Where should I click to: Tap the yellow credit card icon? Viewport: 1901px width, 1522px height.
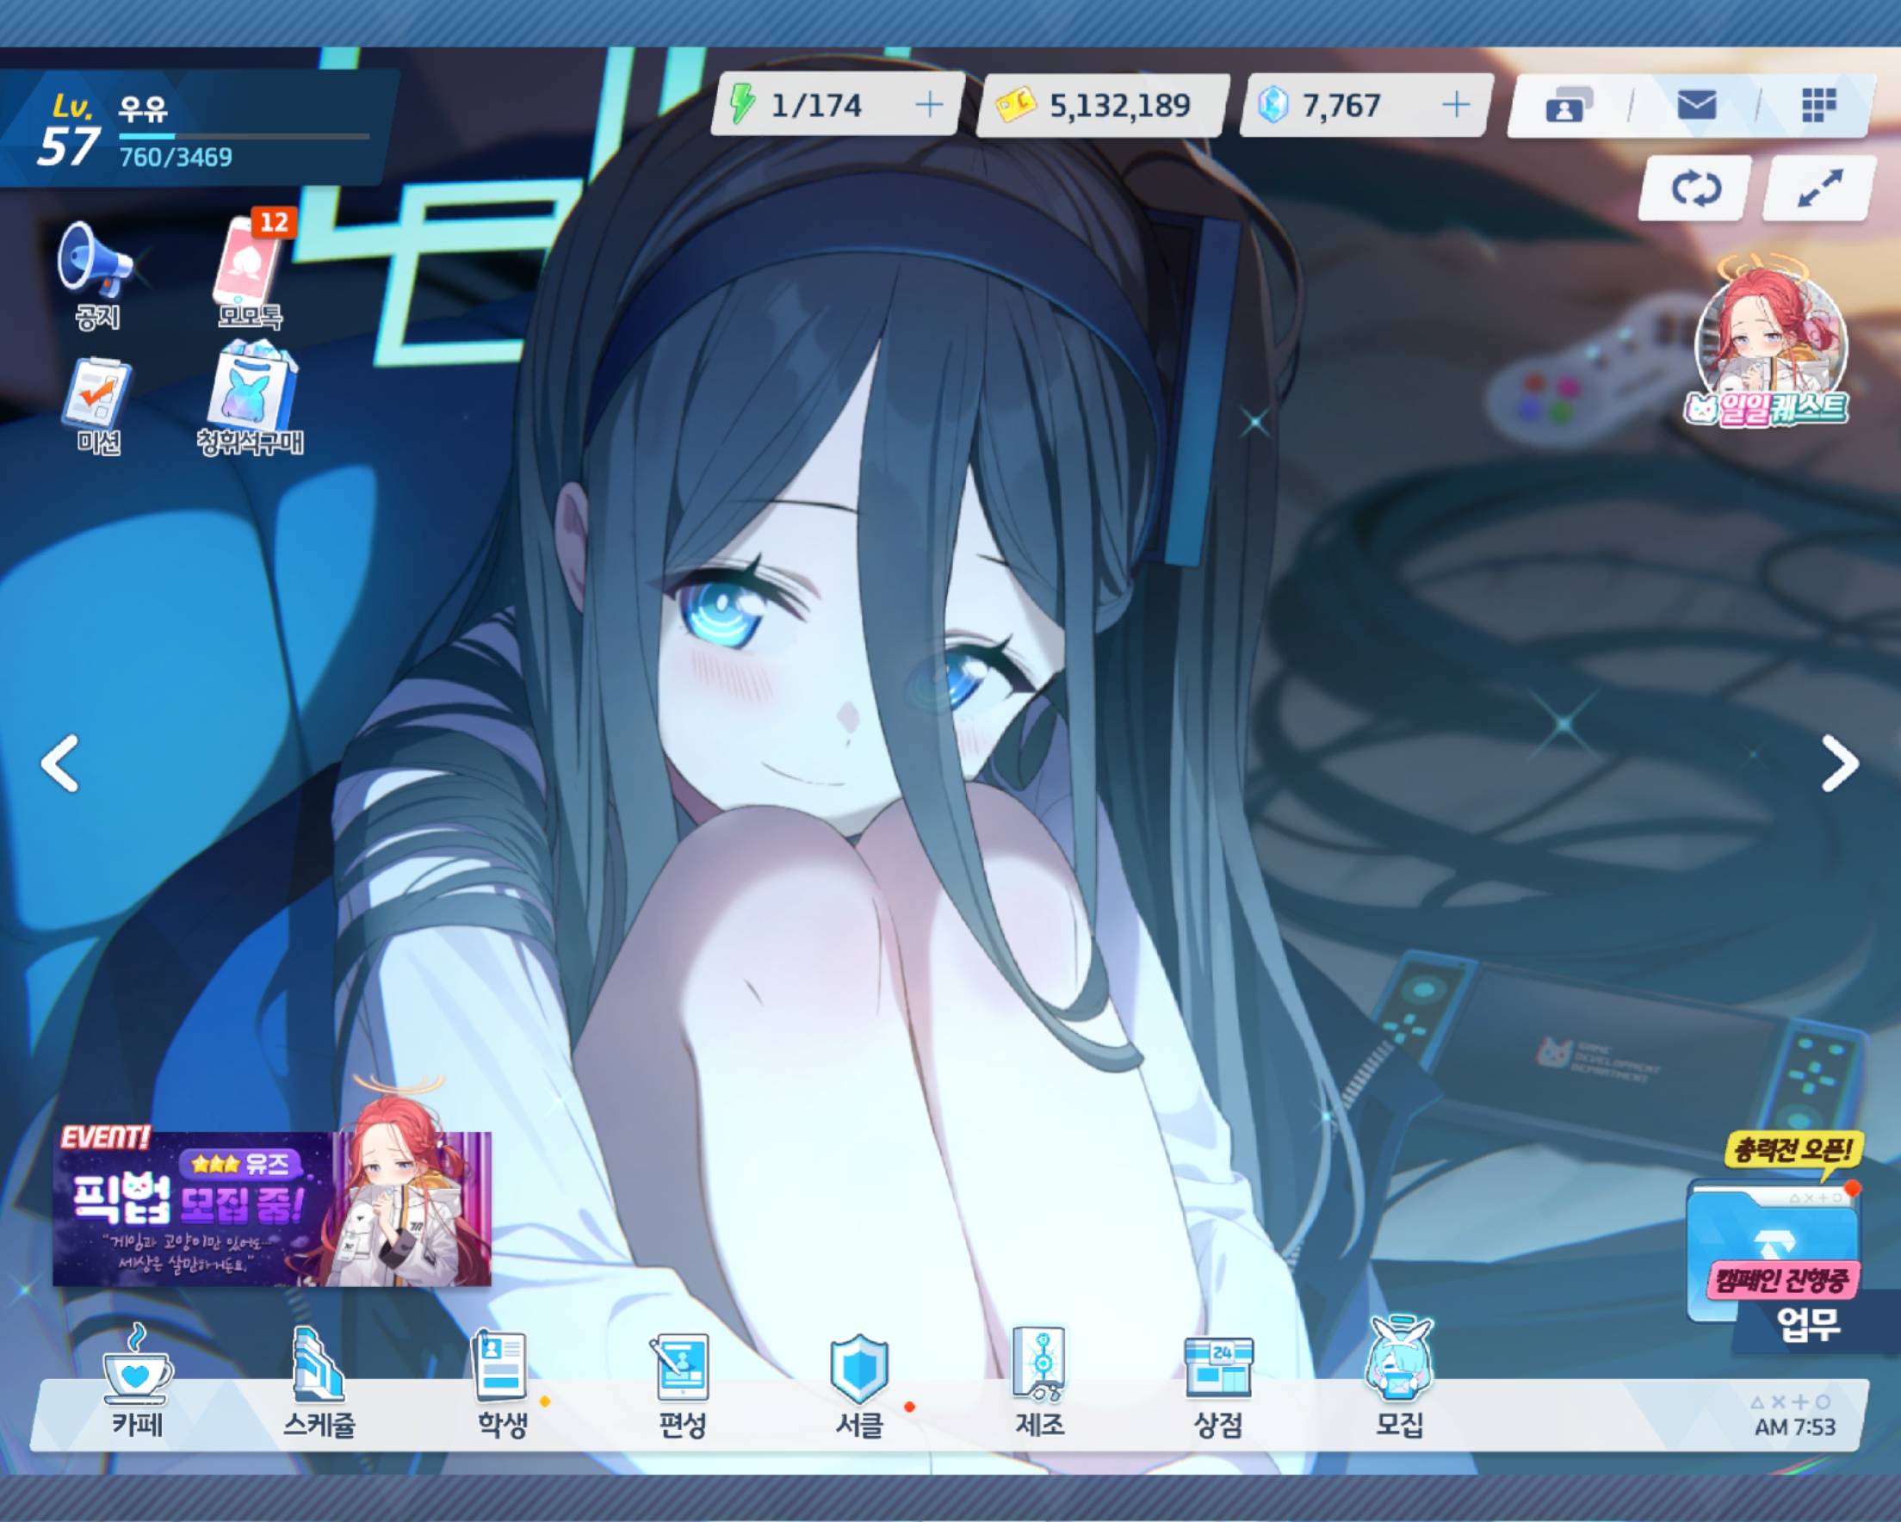[x=1015, y=105]
